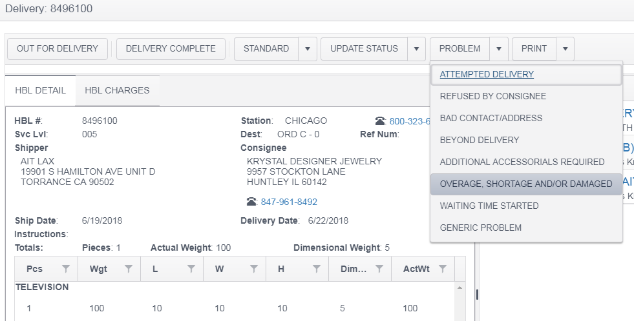Click the DELIVERY COMPLETE button
Viewport: 634px width, 321px height.
coord(171,49)
